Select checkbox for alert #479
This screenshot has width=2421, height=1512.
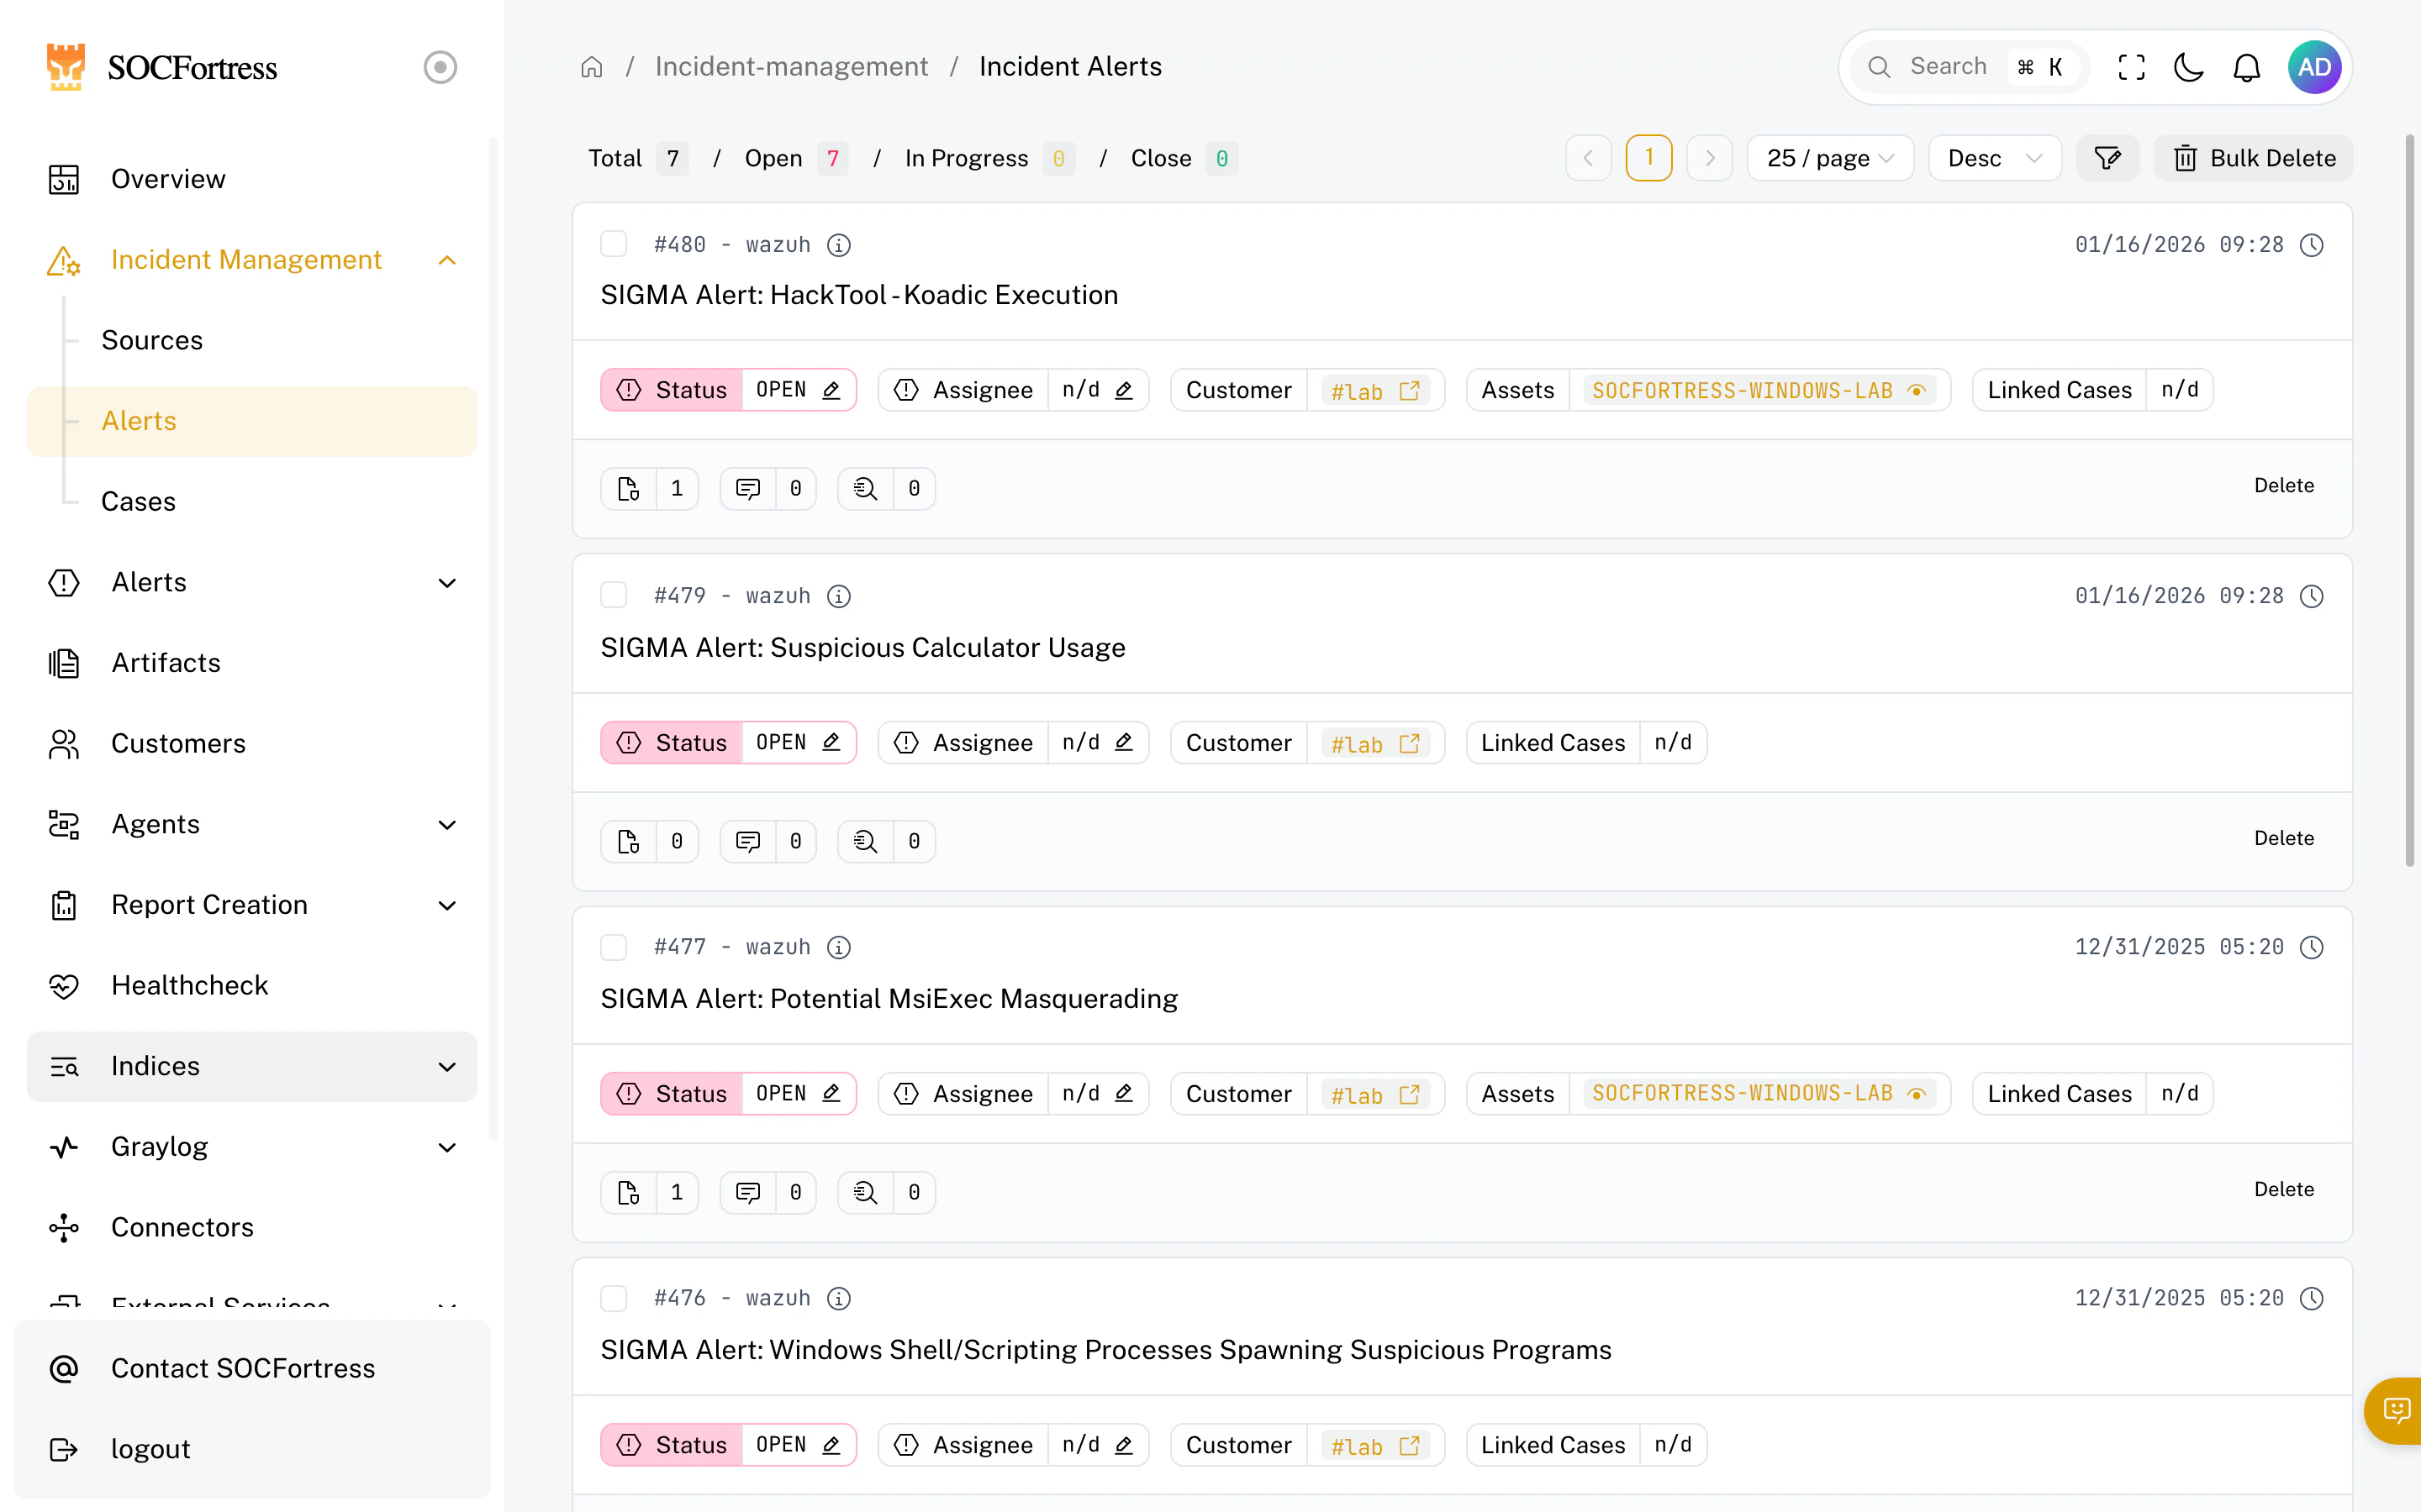(x=614, y=595)
